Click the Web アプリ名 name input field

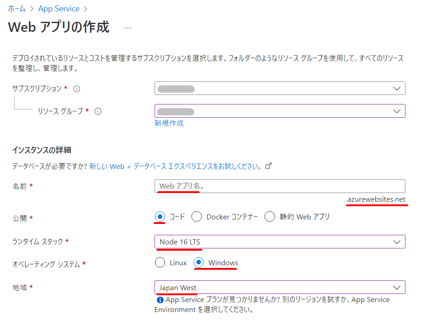click(280, 186)
